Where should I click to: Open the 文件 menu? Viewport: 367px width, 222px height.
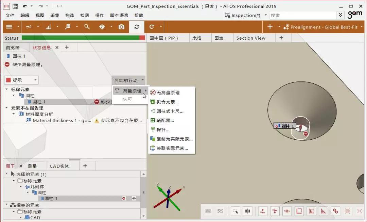pos(10,15)
